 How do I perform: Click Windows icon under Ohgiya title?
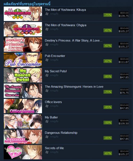click(47, 29)
